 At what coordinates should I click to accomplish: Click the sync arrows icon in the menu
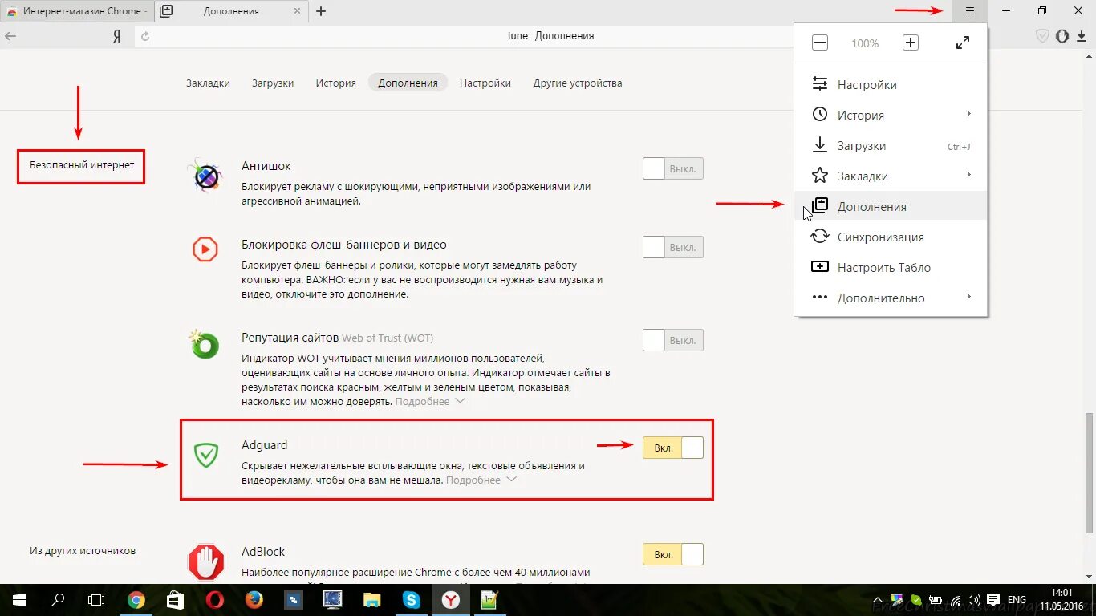tap(819, 237)
